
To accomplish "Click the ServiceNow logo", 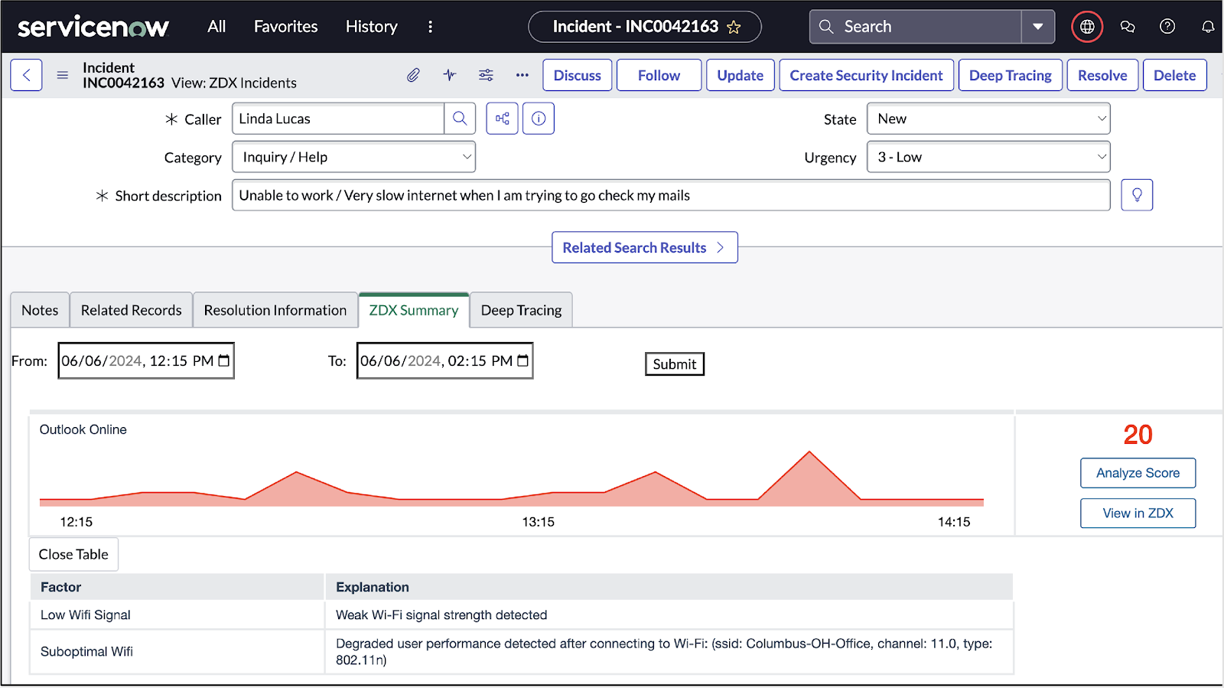I will 93,28.
